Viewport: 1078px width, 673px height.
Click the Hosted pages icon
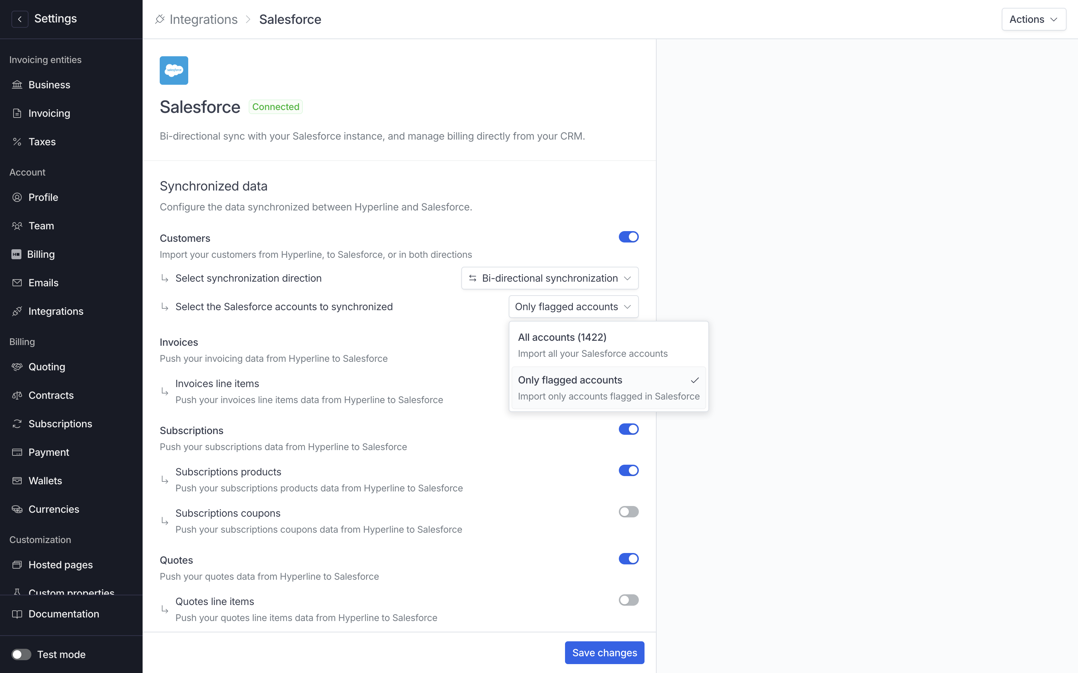coord(17,565)
